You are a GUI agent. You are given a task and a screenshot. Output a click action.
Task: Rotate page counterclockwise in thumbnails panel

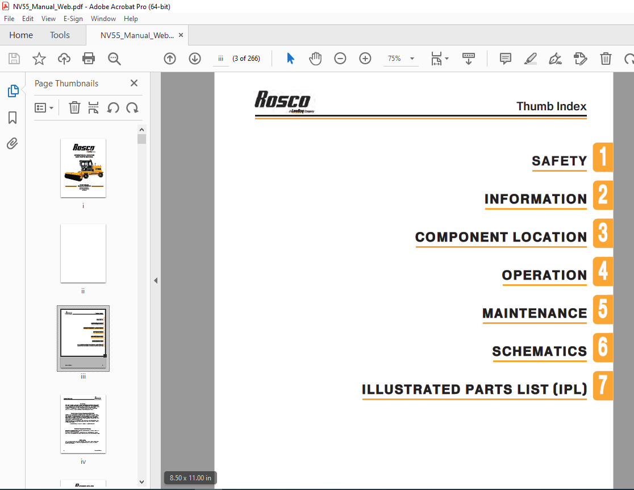coord(113,107)
